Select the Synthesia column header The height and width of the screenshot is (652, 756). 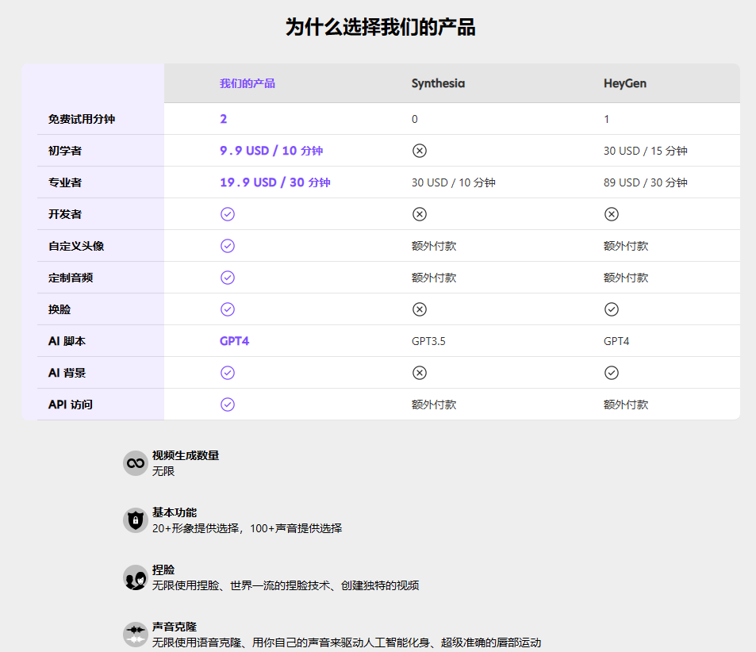438,83
